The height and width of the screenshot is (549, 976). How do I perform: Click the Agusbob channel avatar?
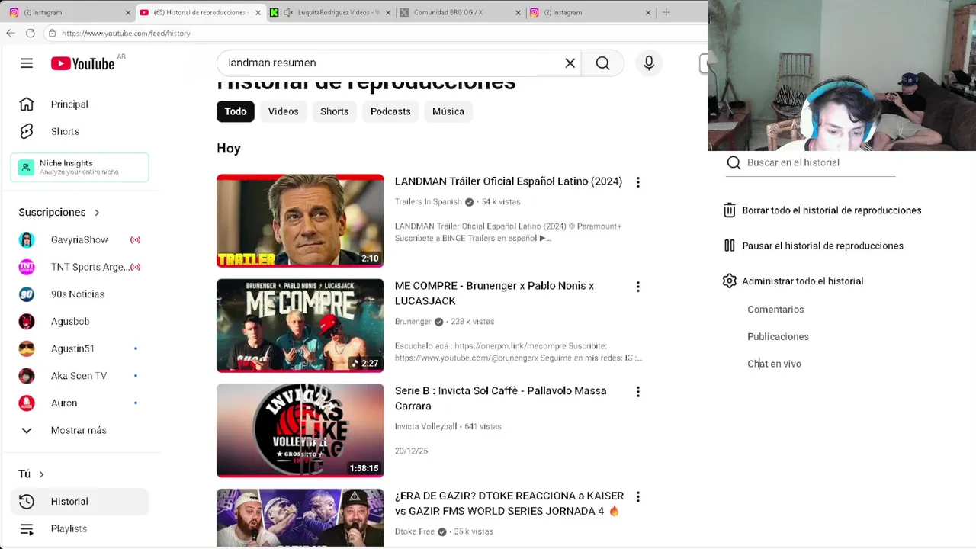(27, 321)
